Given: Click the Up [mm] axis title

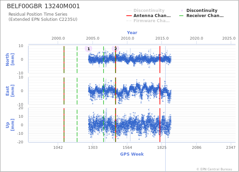Looking at the screenshot, I should [x=10, y=125].
